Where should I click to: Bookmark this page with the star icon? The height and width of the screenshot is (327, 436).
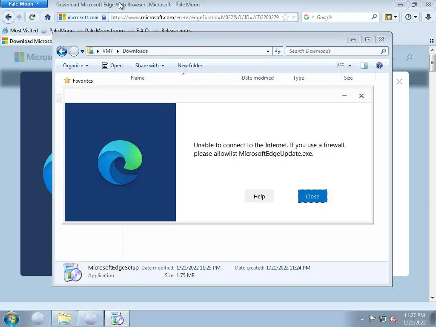coord(285,17)
